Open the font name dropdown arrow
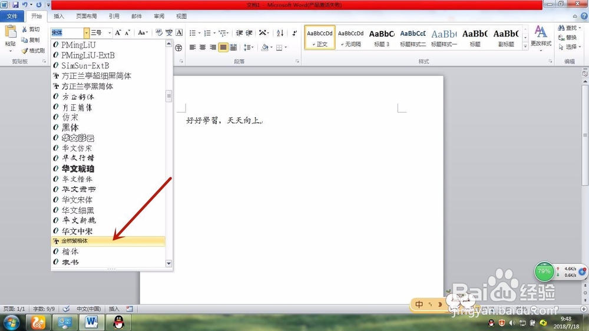589x331 pixels. point(86,32)
